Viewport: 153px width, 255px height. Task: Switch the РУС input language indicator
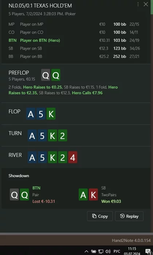click(x=117, y=251)
